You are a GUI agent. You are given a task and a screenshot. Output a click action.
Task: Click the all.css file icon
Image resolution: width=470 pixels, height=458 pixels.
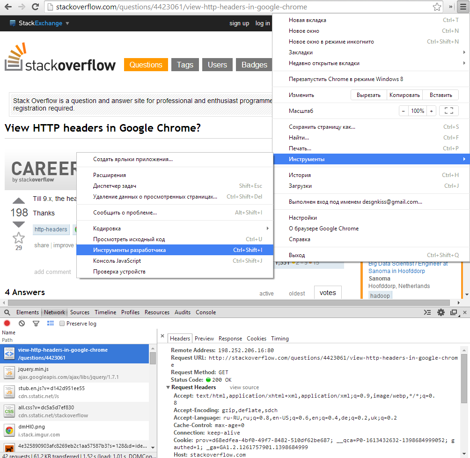coord(9,411)
